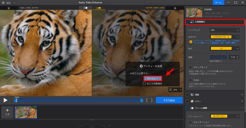Open the フレームレート 50 FPS dropdown

(224, 116)
